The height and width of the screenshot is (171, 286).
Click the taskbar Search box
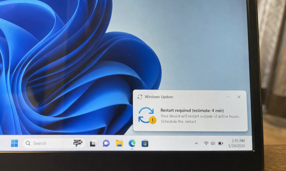pyautogui.click(x=54, y=143)
